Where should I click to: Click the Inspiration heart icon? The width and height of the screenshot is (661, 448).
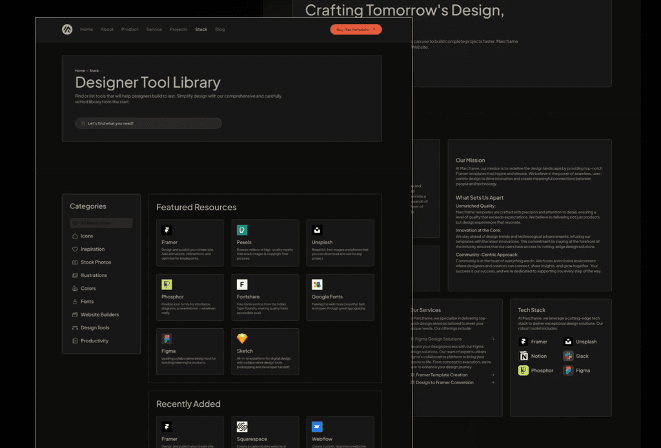coord(75,249)
